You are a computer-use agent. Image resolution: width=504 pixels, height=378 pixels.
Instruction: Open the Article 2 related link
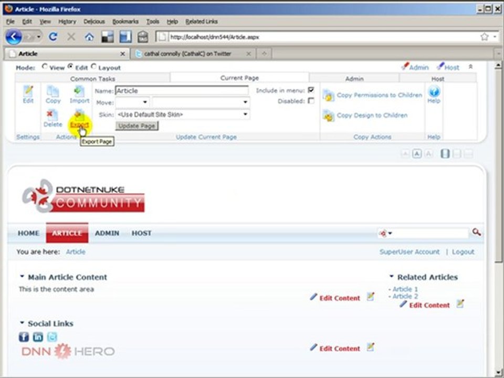(x=405, y=296)
